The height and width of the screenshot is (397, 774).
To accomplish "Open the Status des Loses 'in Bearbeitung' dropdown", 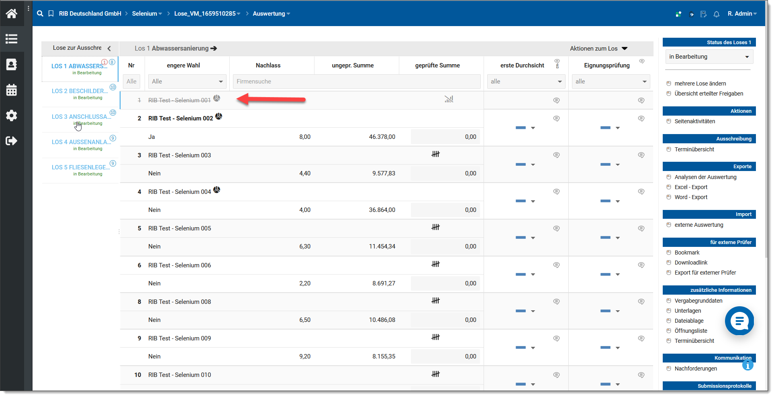I will coord(709,57).
